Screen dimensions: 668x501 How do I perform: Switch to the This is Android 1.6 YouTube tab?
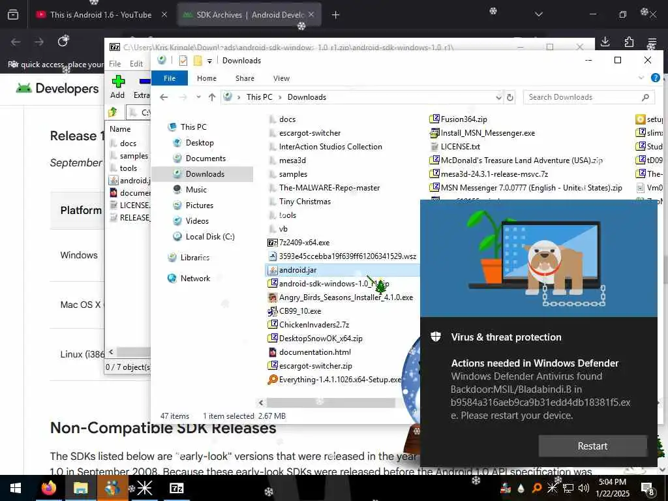tap(101, 15)
